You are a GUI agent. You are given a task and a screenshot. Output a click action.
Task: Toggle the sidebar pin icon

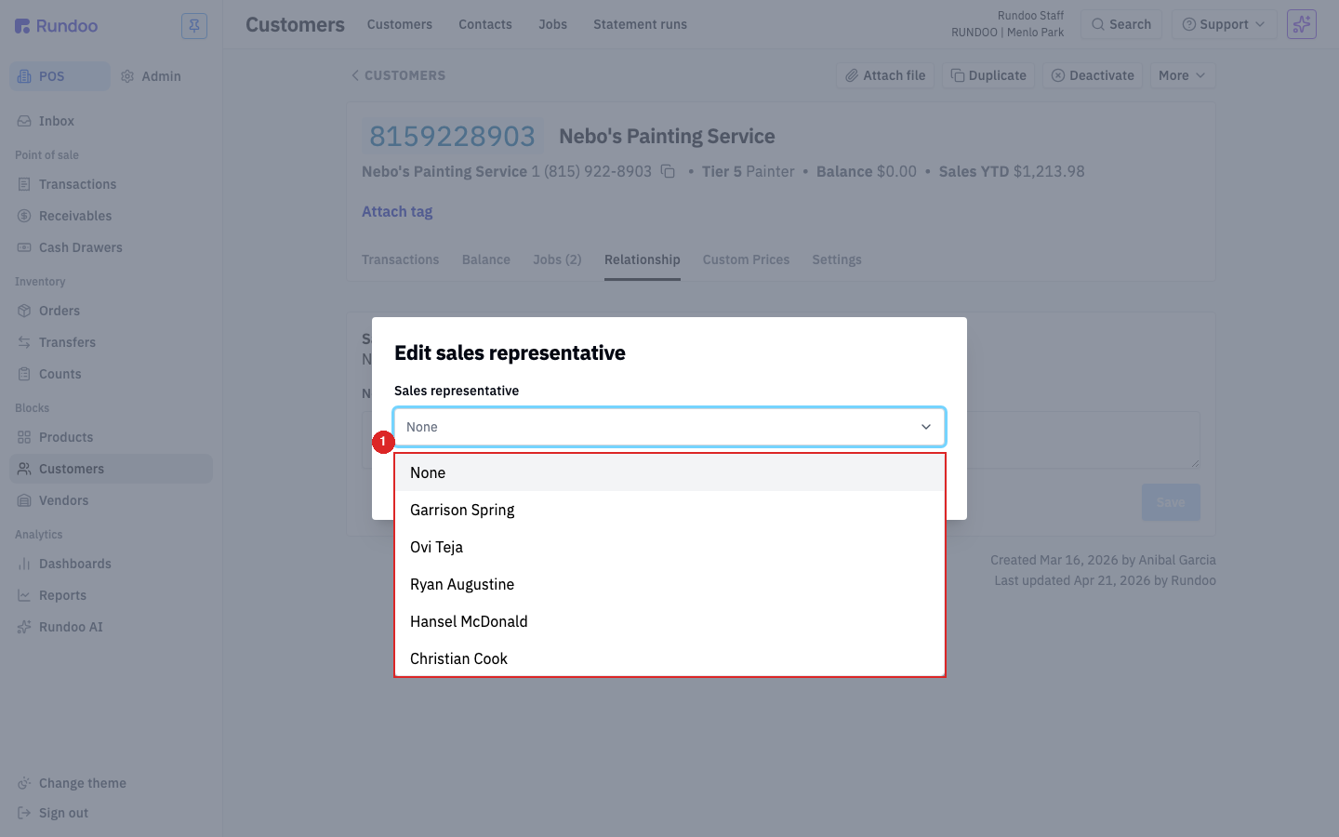(194, 25)
